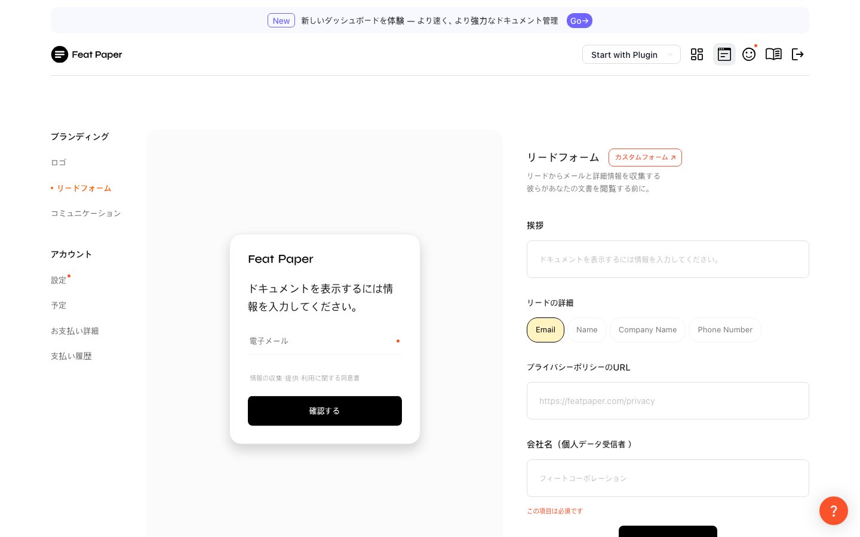
Task: Toggle the Phone Number lead detail chip
Action: tap(725, 330)
